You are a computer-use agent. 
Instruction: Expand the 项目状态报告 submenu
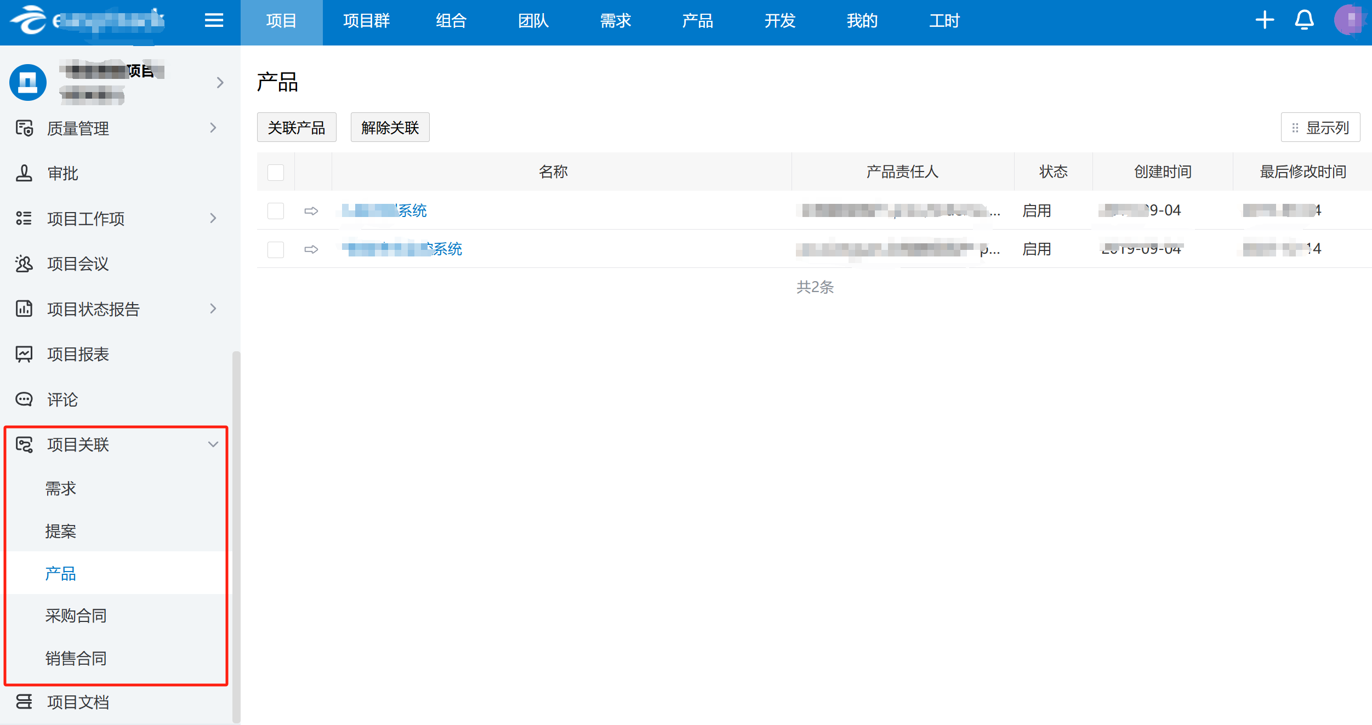pos(213,309)
